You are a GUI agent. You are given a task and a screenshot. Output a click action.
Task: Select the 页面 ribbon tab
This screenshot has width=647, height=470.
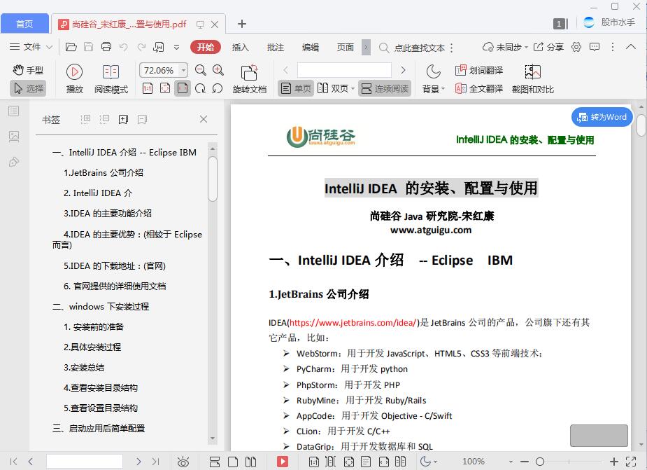346,48
